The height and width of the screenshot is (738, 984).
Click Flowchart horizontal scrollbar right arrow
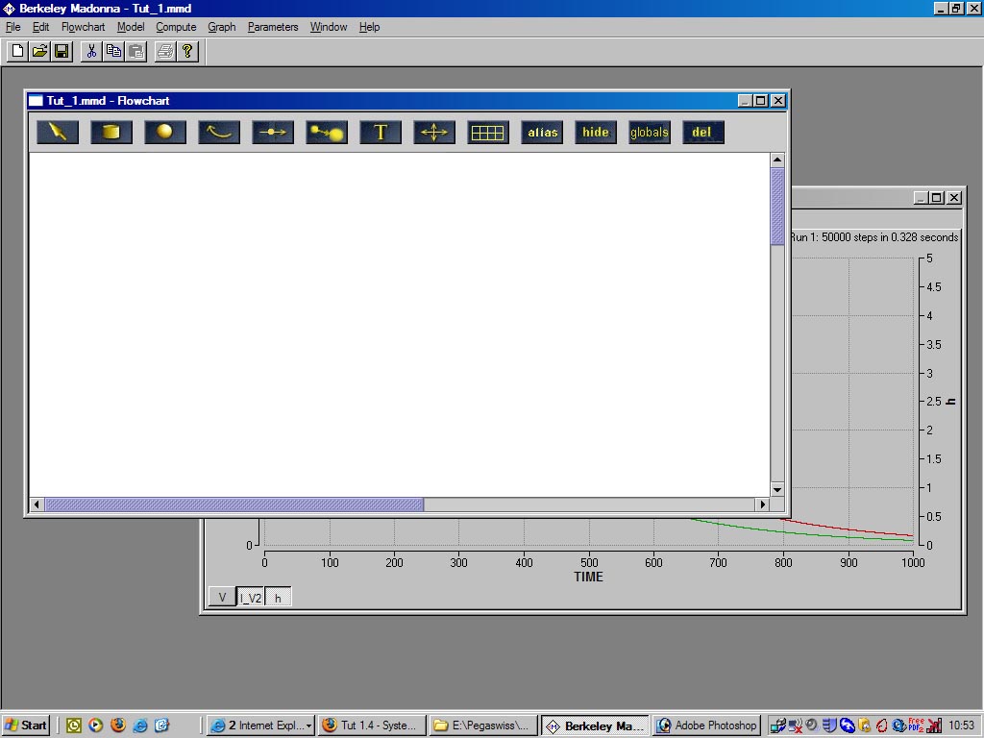762,504
